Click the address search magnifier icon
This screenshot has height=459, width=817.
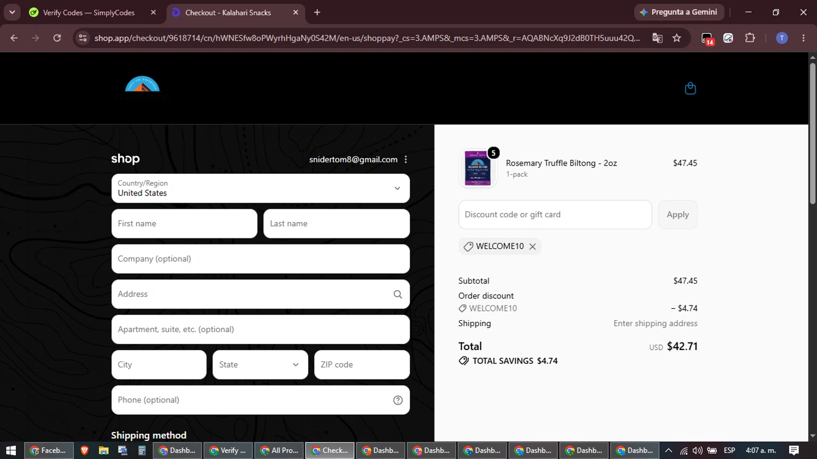pyautogui.click(x=398, y=294)
